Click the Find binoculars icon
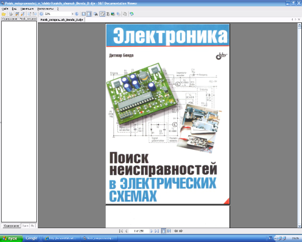 coord(95,14)
